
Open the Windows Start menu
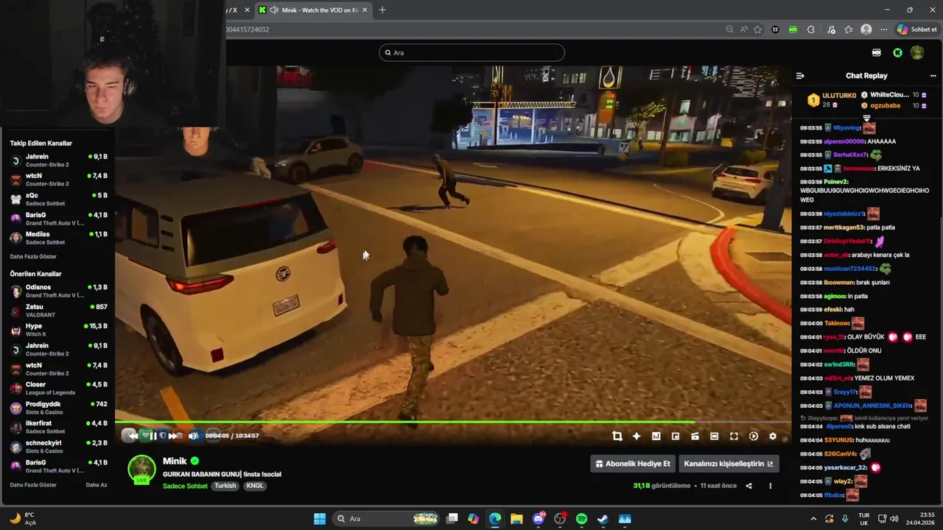[320, 519]
